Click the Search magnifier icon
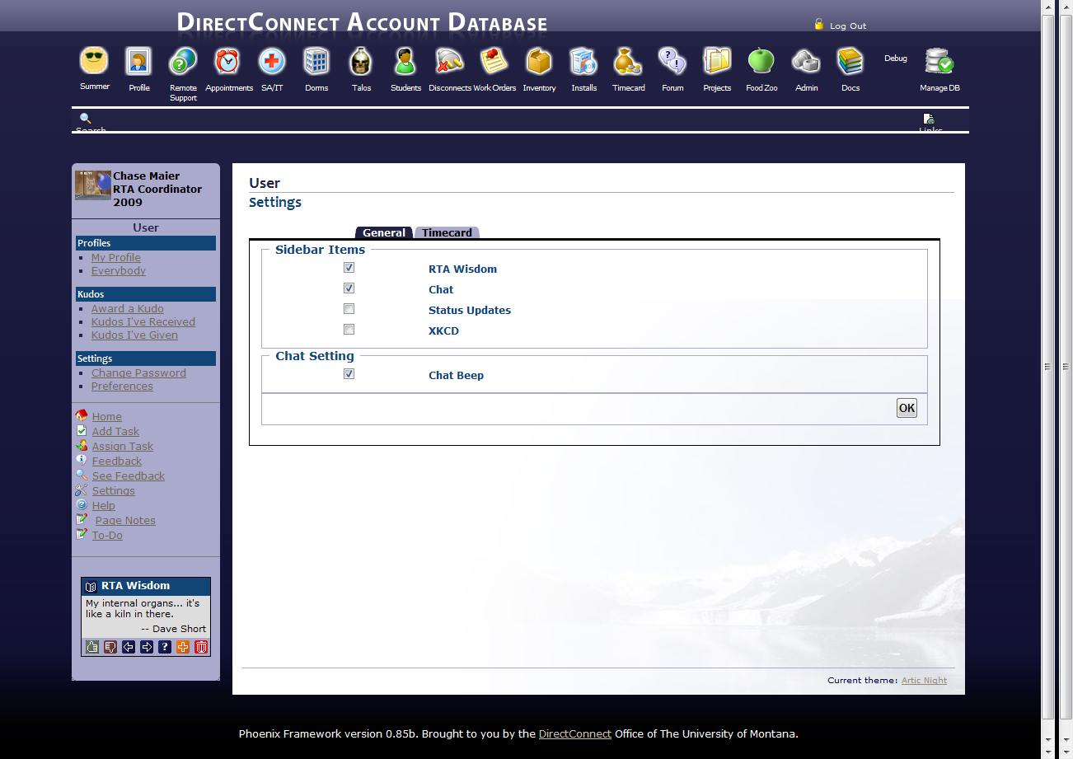1073x759 pixels. click(85, 118)
